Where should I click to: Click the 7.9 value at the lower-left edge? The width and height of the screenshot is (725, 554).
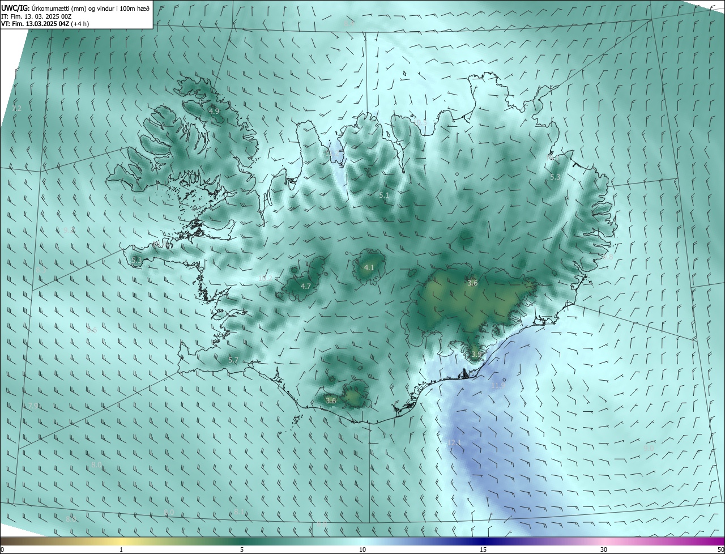(33, 406)
